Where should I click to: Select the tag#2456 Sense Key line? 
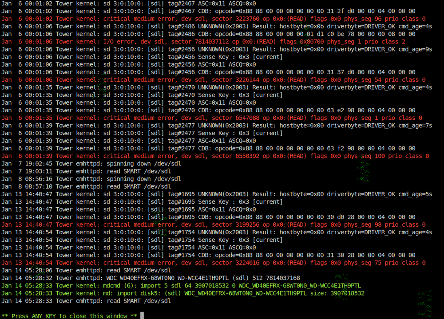(142, 57)
